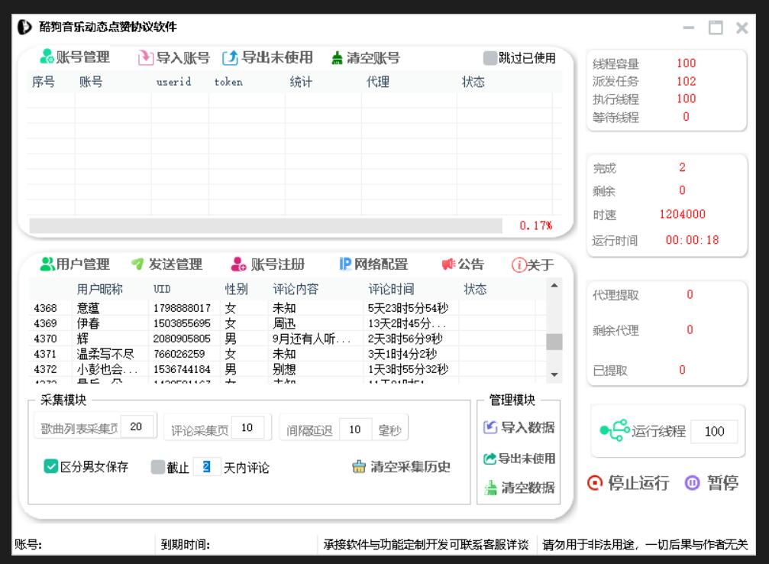
Task: Click the user list scroll up arrow
Action: tap(554, 286)
